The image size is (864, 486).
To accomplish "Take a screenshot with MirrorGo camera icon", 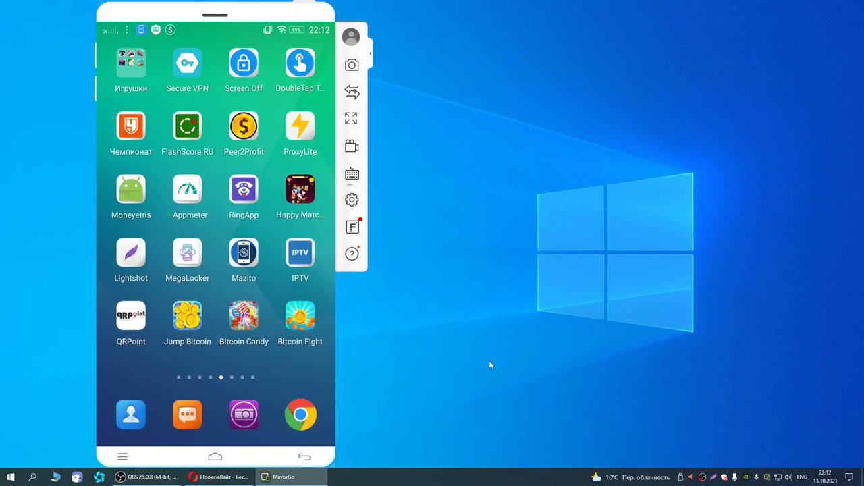I will point(352,65).
